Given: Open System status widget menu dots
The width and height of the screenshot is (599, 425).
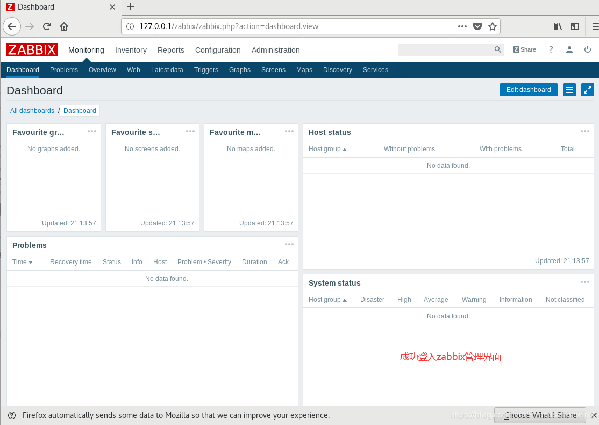Looking at the screenshot, I should pos(585,282).
